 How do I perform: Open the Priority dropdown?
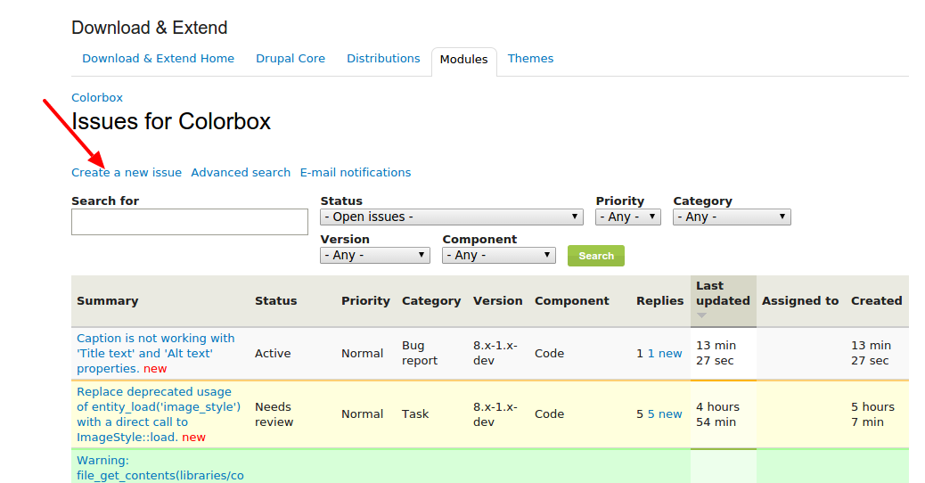coord(627,217)
